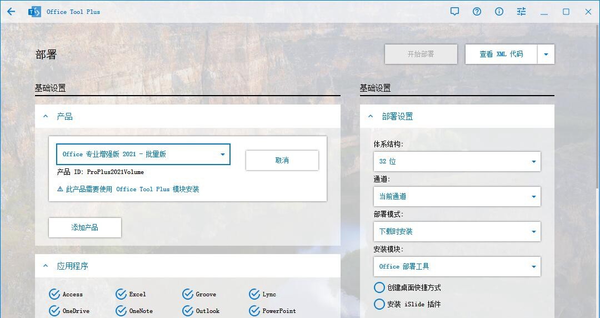Click the left 基础设置 heading above 产品
The height and width of the screenshot is (318, 600).
[50, 88]
